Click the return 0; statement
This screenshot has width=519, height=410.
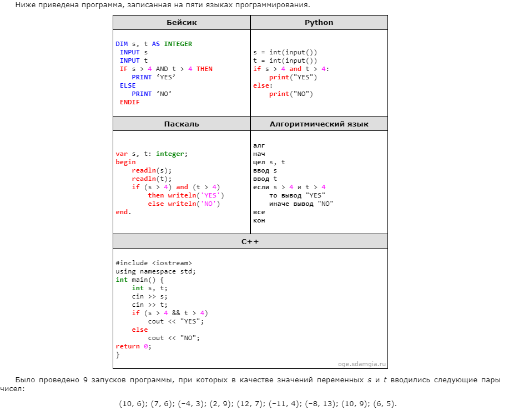click(133, 346)
